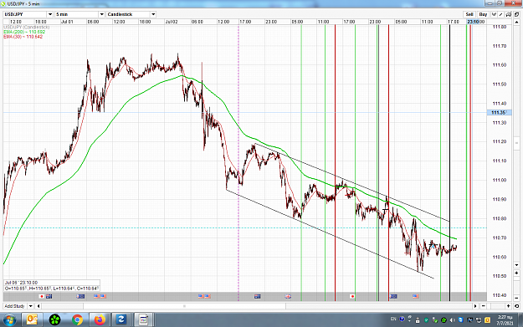Open the blue Z app on taskbar
Image resolution: width=523 pixels, height=327 pixels.
(x=121, y=320)
